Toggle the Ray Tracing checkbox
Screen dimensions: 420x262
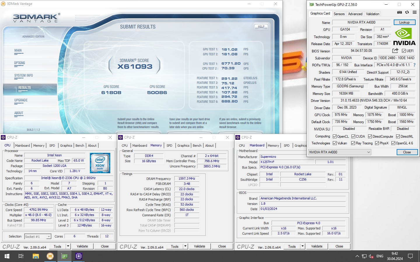tap(353, 143)
